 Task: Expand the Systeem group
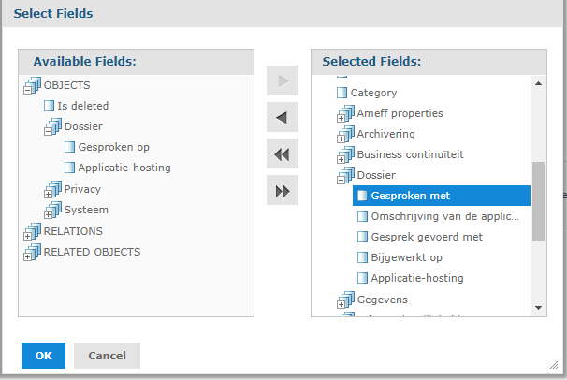pos(48,214)
